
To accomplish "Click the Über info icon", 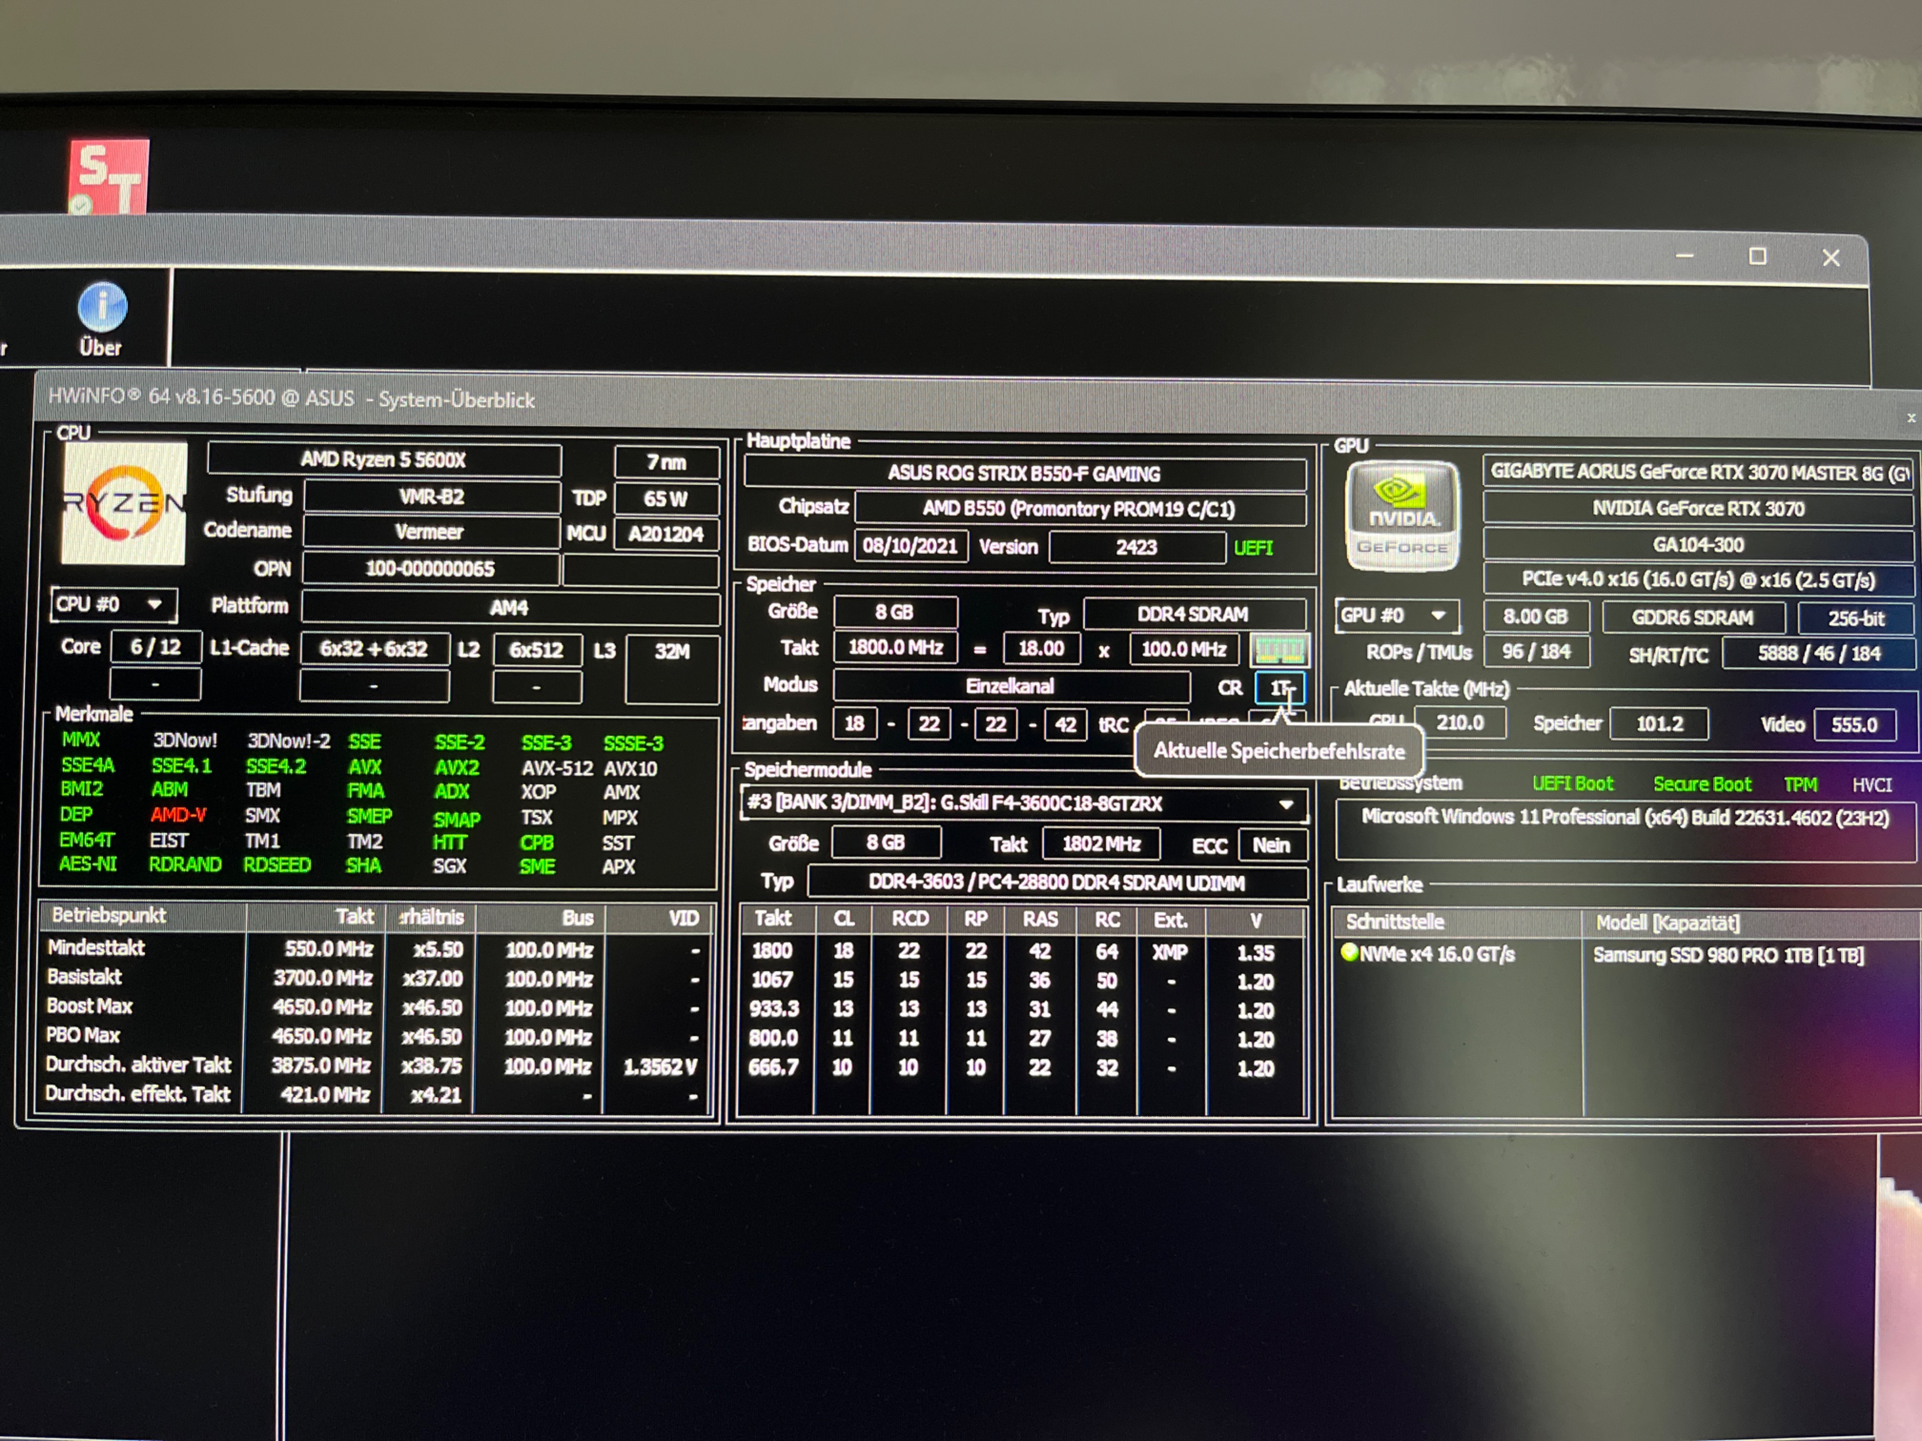I will pos(102,307).
